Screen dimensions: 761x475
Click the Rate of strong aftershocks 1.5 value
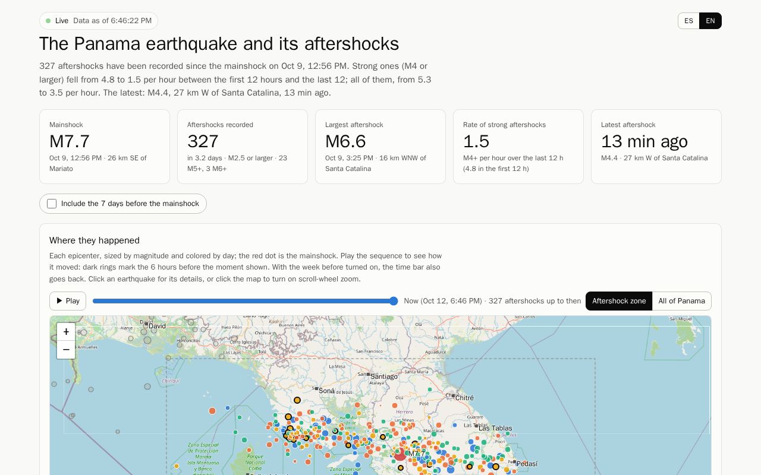[x=476, y=141]
